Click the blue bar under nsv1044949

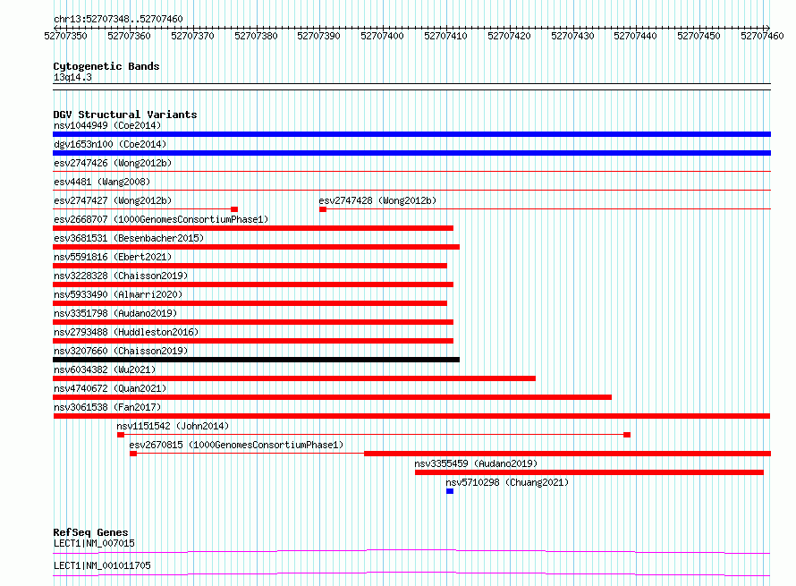(411, 134)
